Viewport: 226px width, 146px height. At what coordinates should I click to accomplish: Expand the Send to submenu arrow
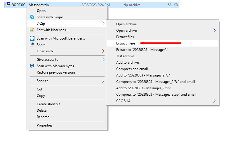103,81
